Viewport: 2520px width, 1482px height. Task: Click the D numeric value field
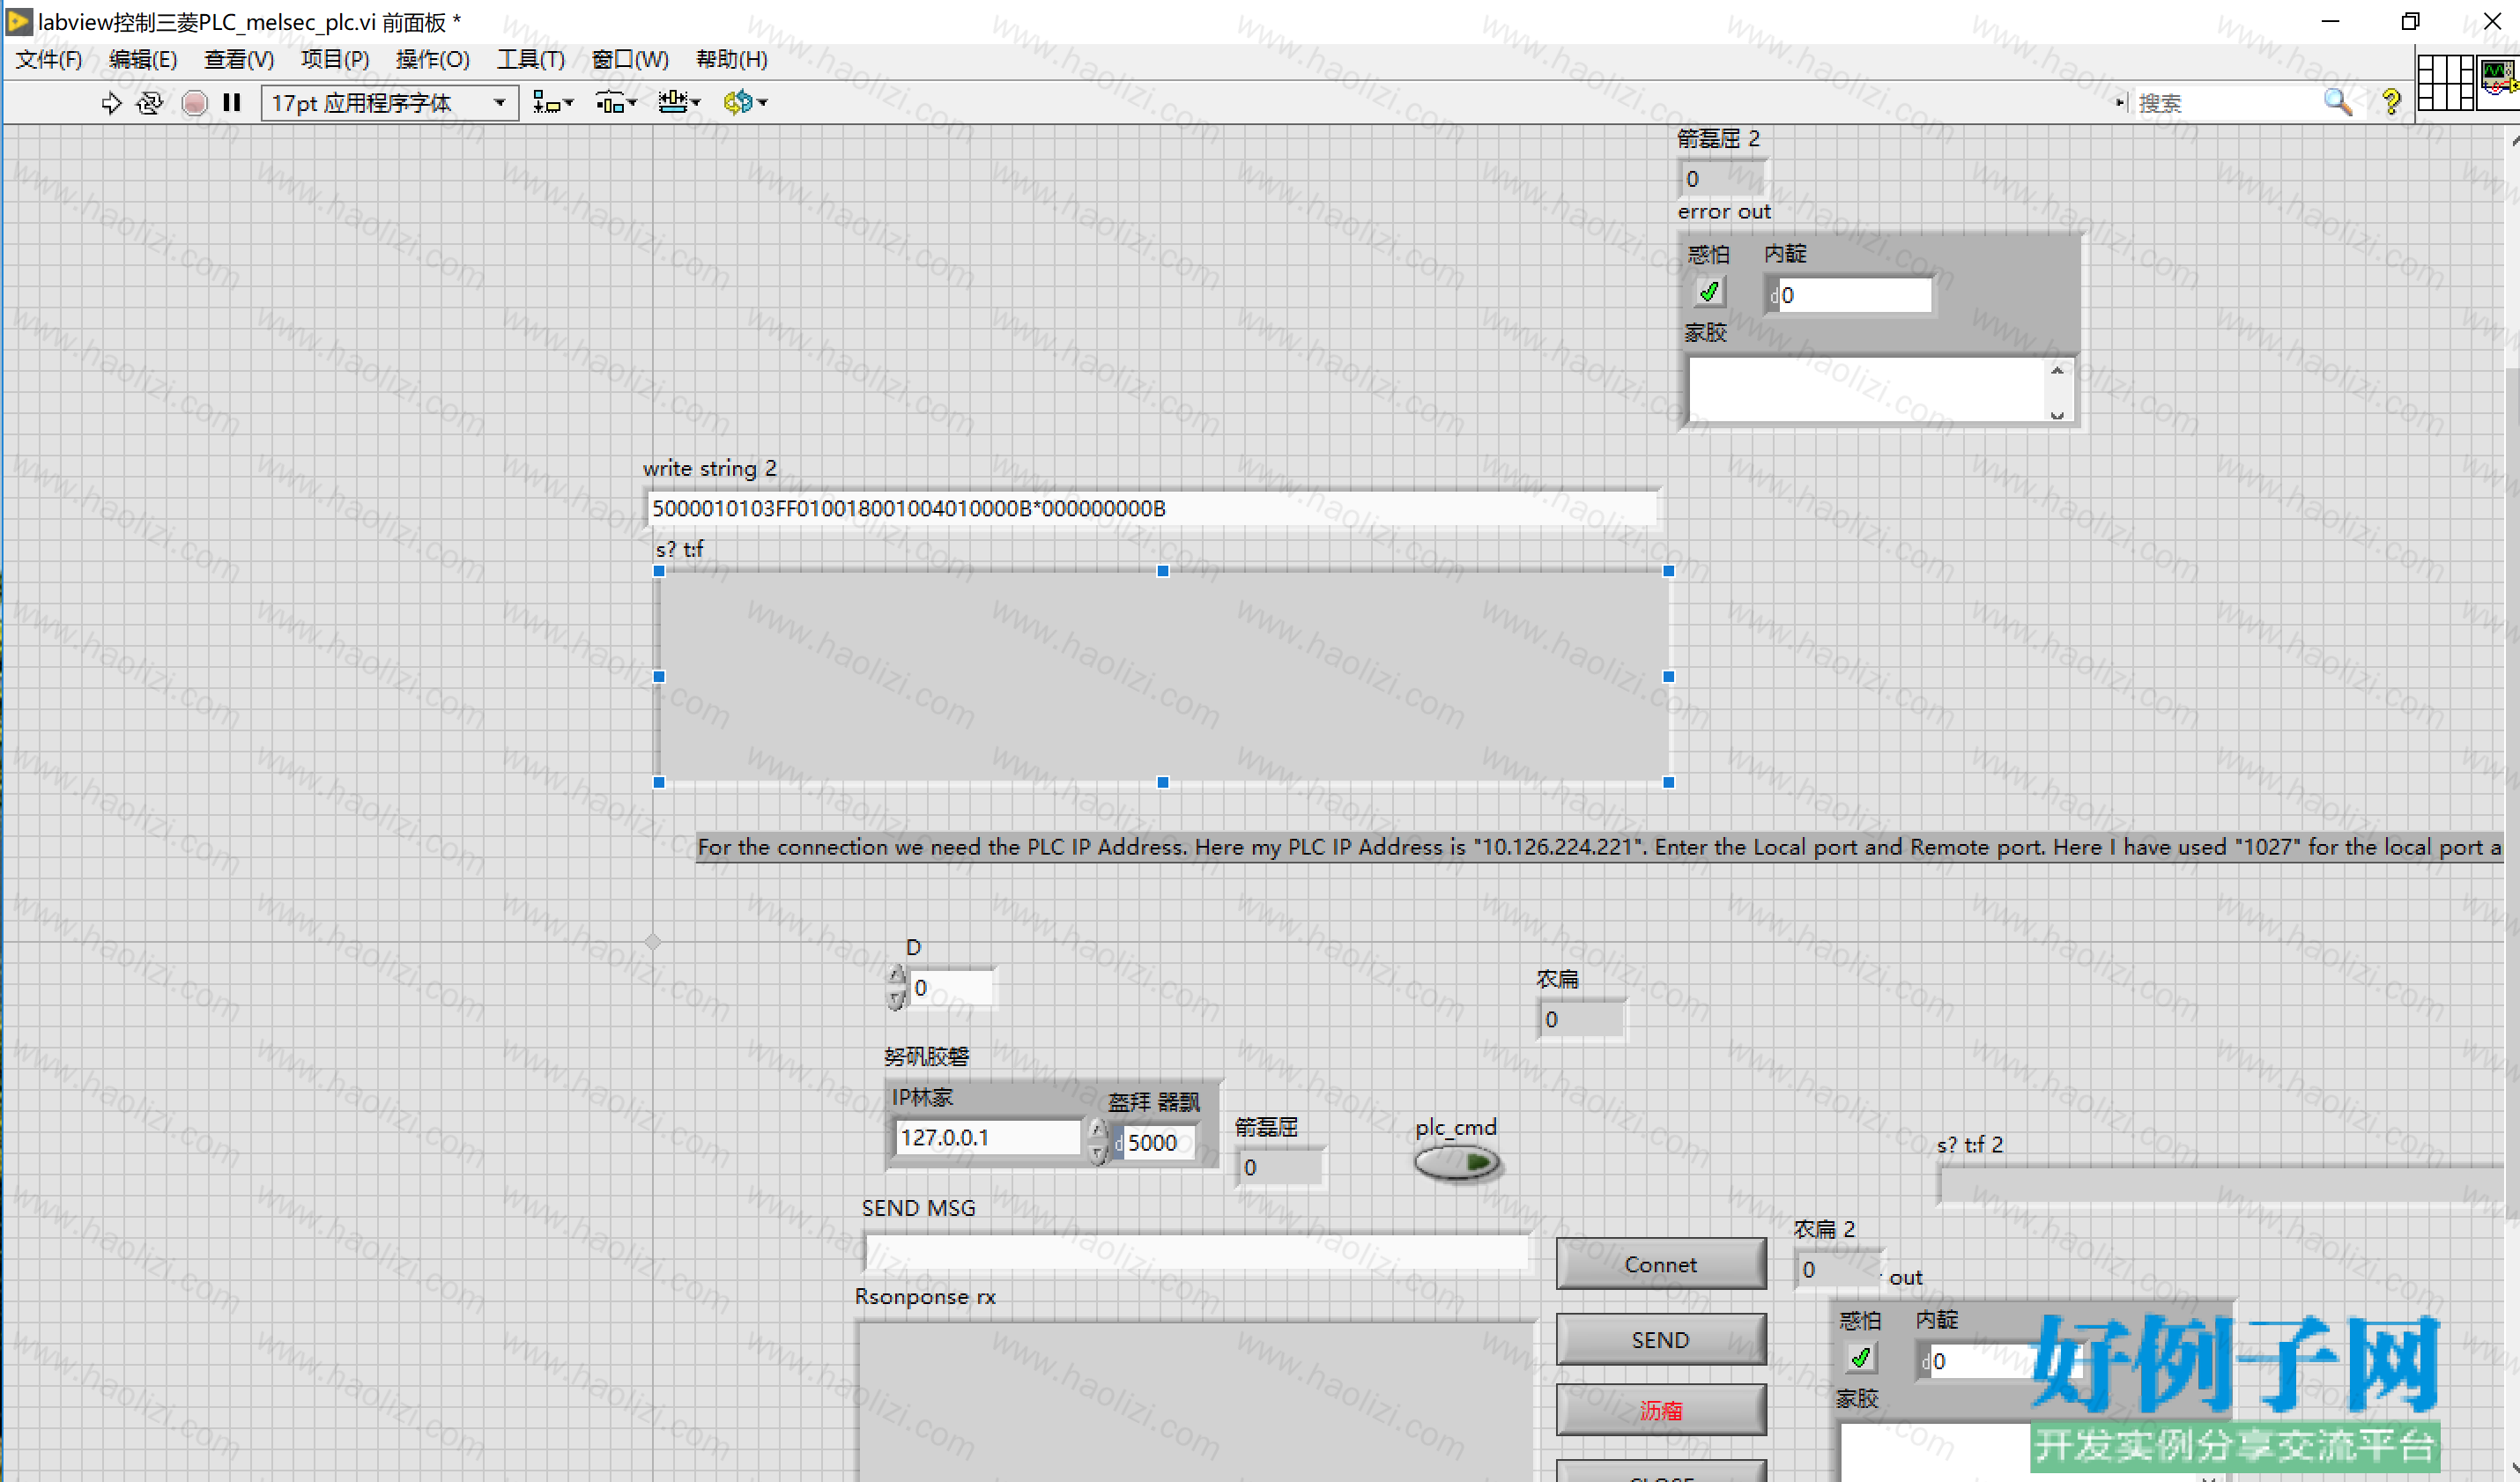click(x=952, y=988)
